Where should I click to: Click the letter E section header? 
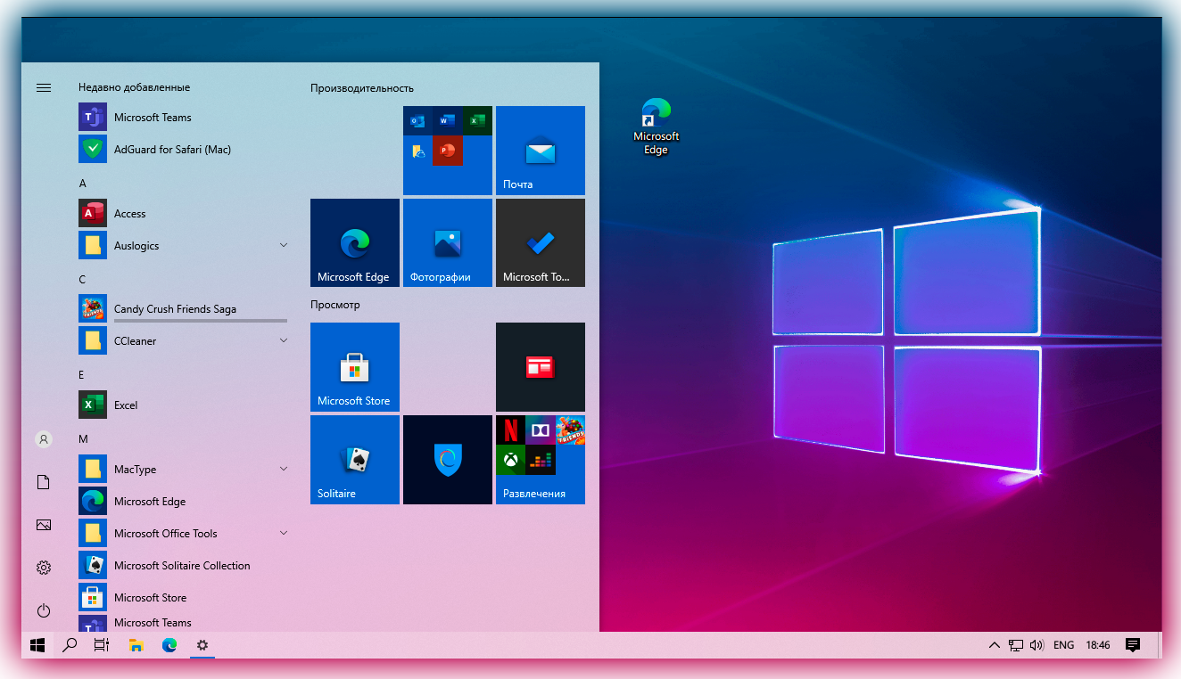tap(81, 375)
